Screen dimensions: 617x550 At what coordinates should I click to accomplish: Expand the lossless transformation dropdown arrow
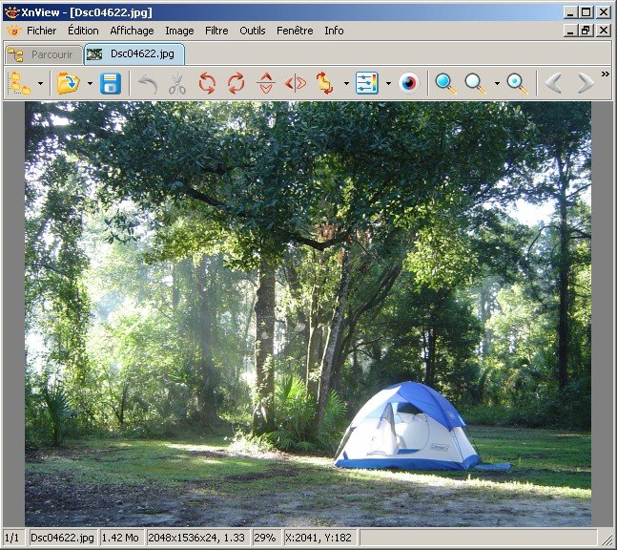coord(346,83)
